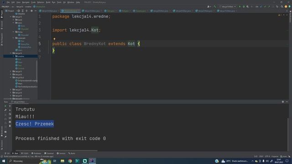Click the class name WrednyKot in code
The height and width of the screenshot is (164, 292).
94,44
